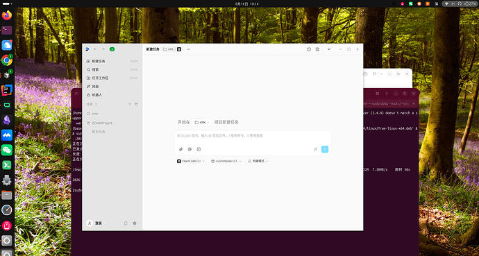Viewport: 479px width, 256px height.
Task: Open 机器人 in the sidebar
Action: [112, 95]
